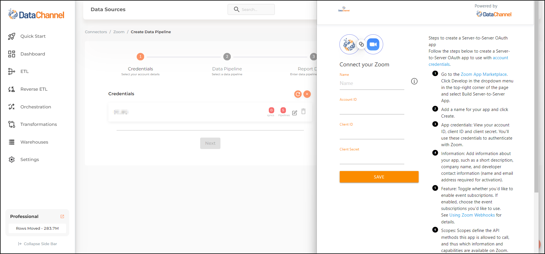Screen dimensions: 545x254
Task: Click the Client Secret input field
Action: 372,158
